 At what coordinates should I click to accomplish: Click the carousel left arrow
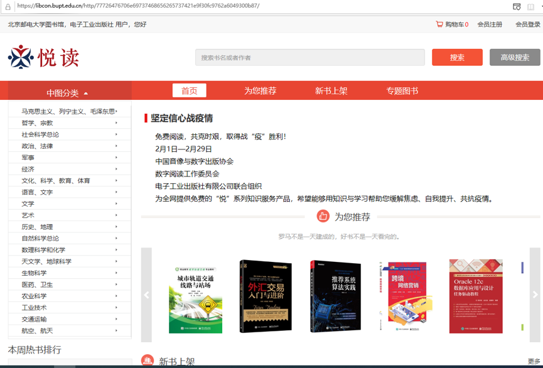click(146, 295)
